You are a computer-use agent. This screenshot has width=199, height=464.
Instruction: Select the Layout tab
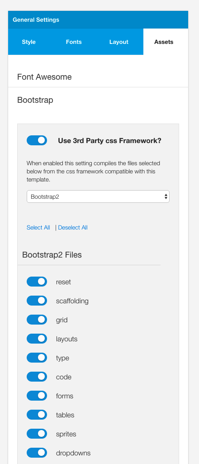[x=118, y=42]
